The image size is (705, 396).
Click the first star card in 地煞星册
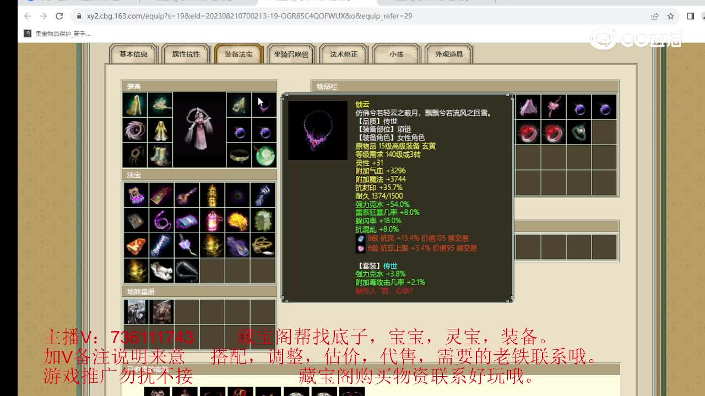click(135, 311)
